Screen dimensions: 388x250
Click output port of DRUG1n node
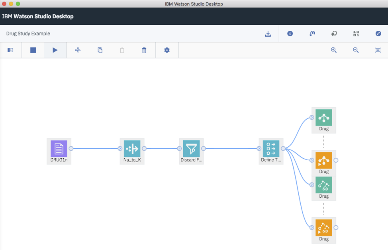[x=71, y=148]
